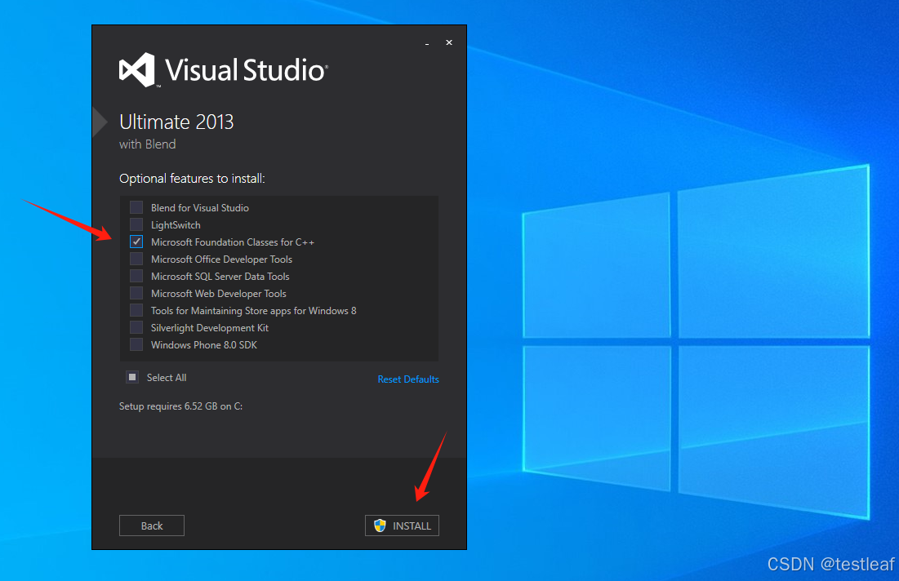Enable Microsoft Office Developer Tools
899x581 pixels.
tap(136, 259)
